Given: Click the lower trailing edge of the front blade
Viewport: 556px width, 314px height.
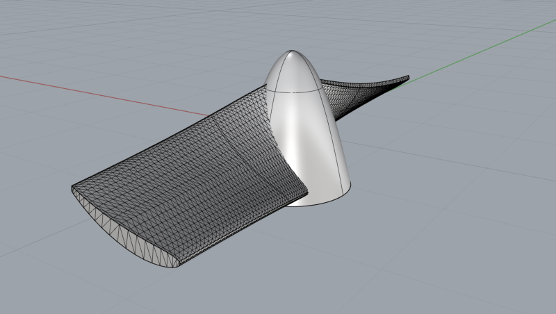Looking at the screenshot, I should 244,231.
